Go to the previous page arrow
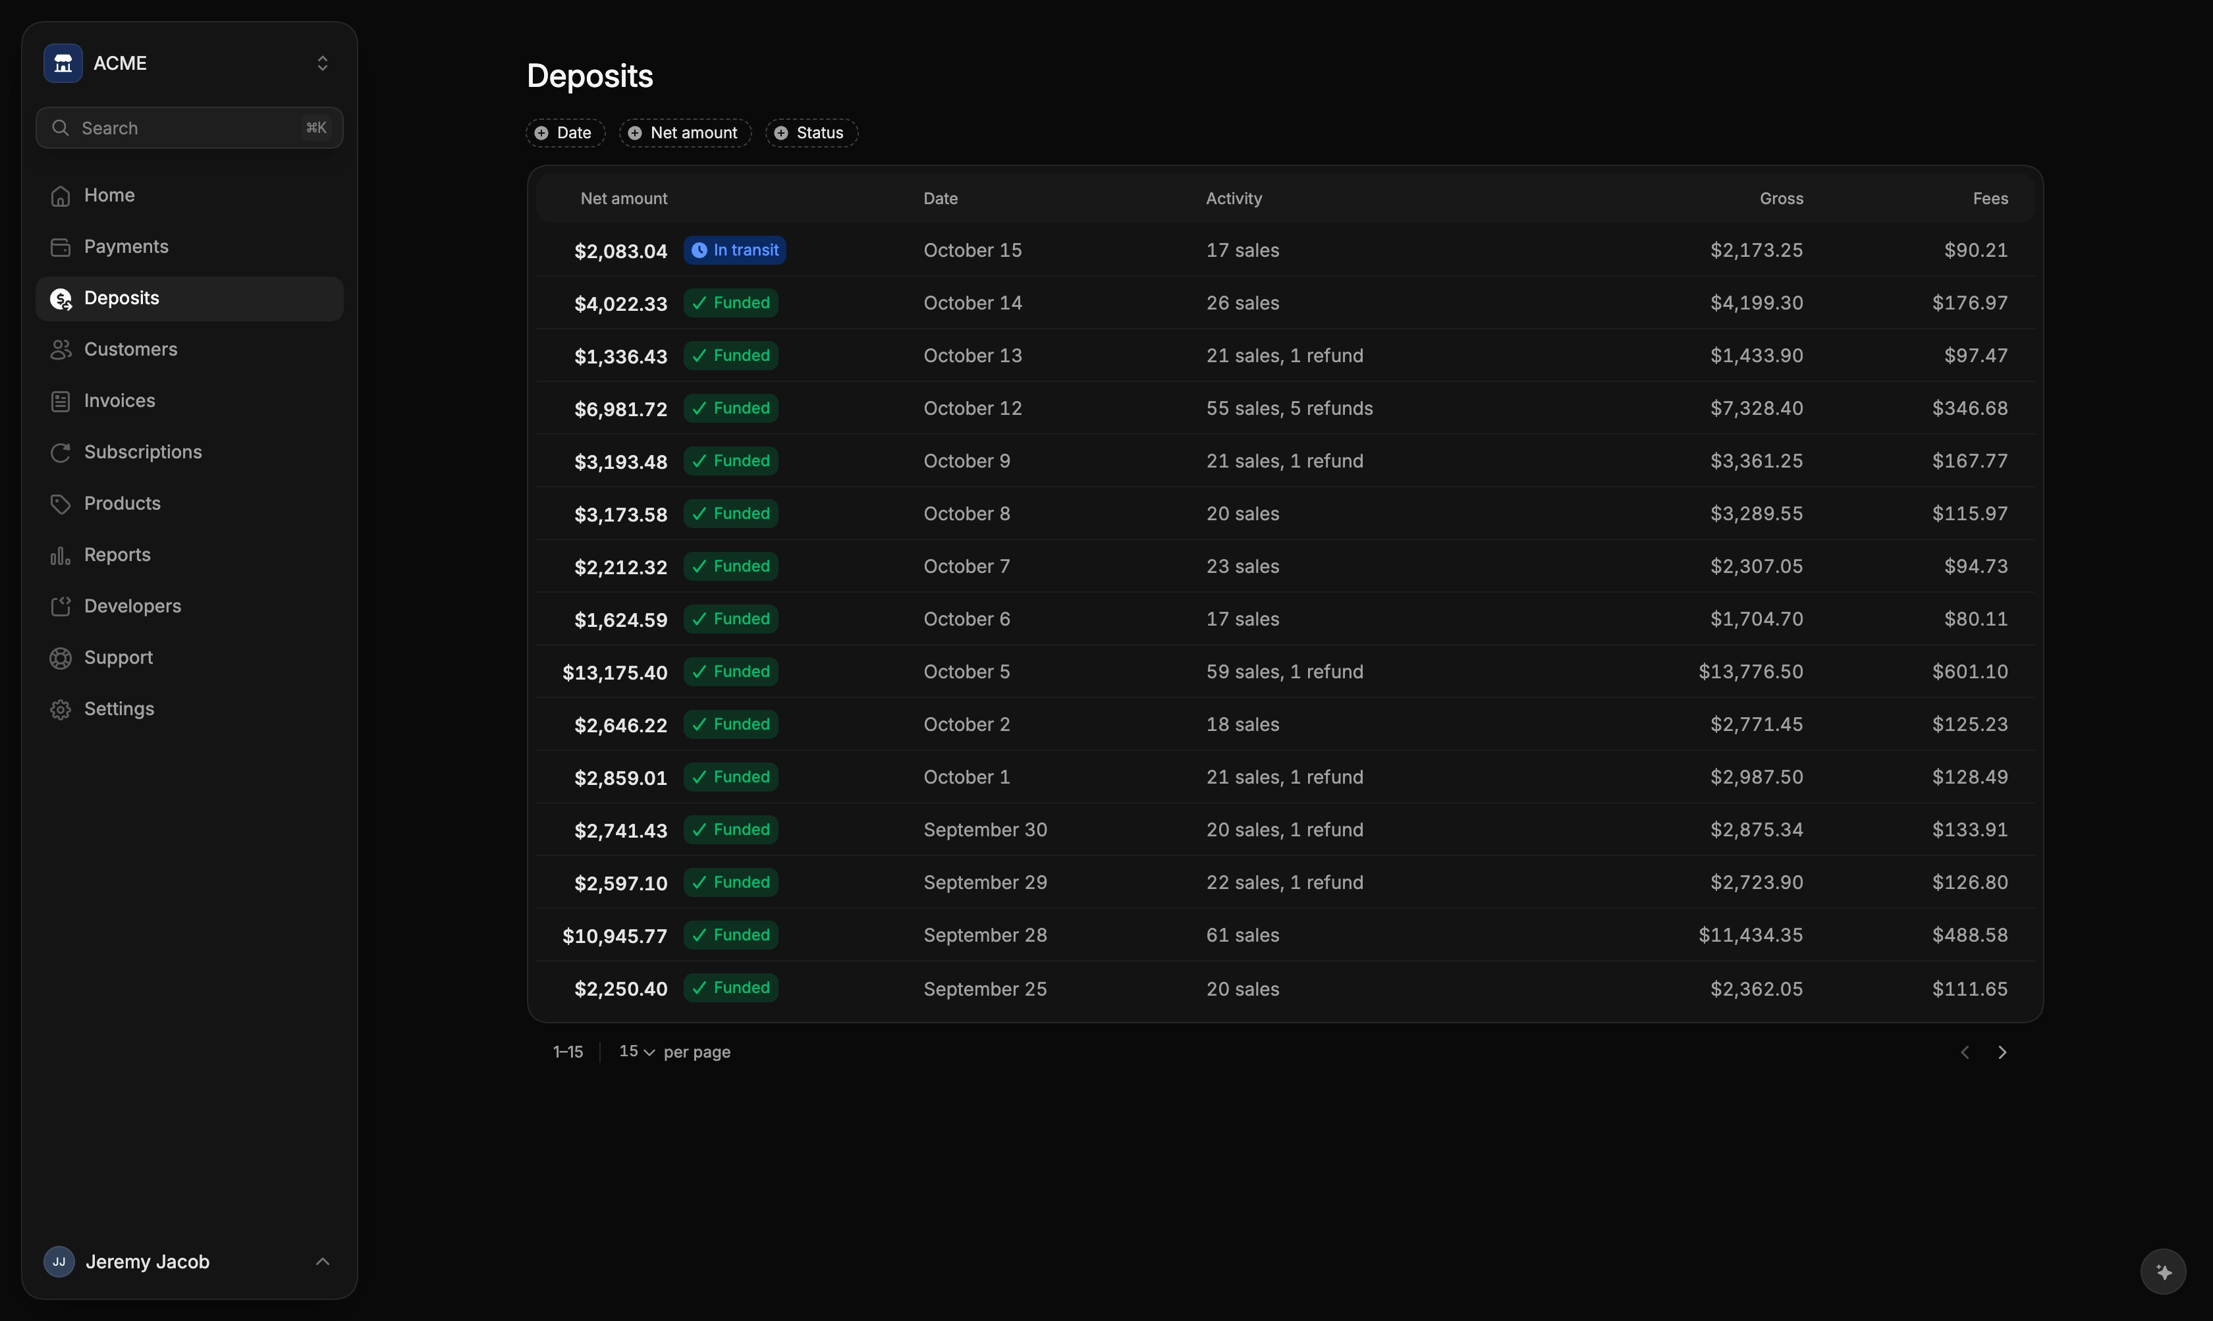The height and width of the screenshot is (1321, 2213). click(1965, 1052)
